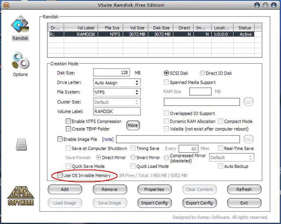
Task: Toggle Auto Backup checkbox
Action: [220, 166]
